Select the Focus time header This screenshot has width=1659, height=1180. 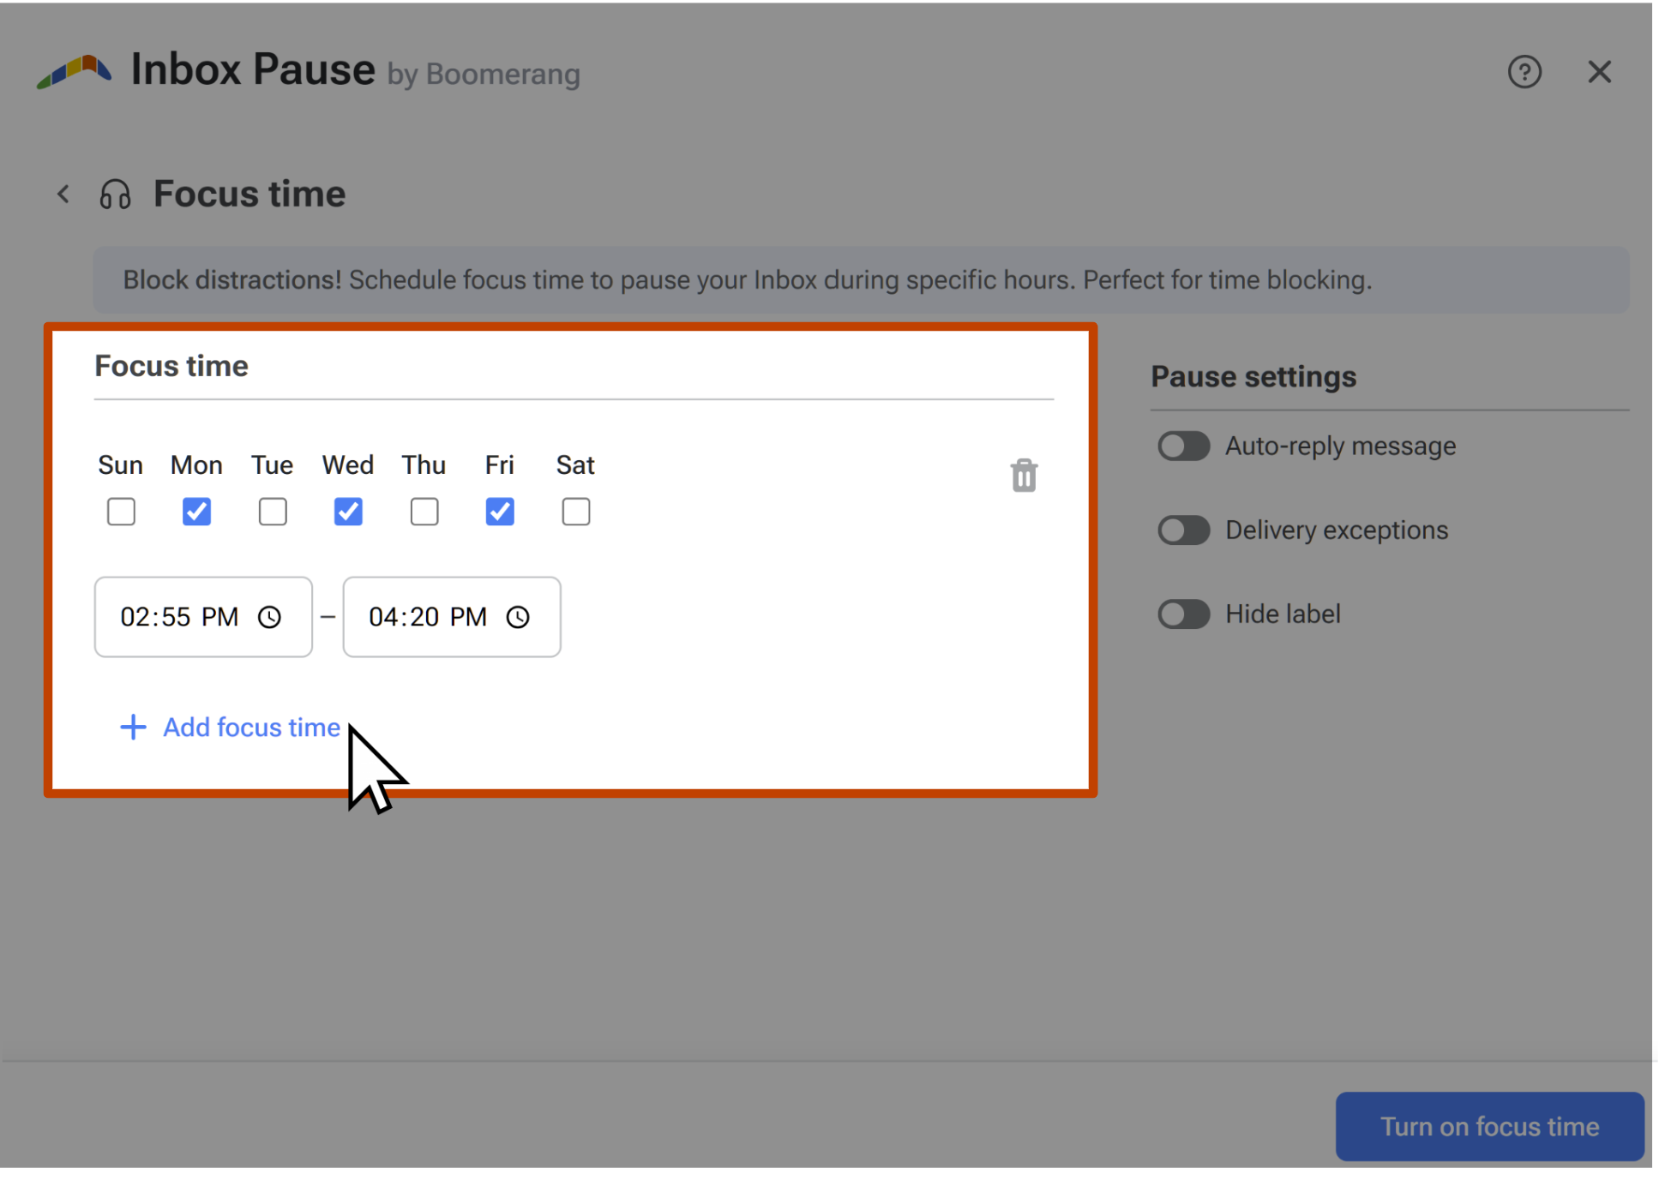(x=171, y=366)
